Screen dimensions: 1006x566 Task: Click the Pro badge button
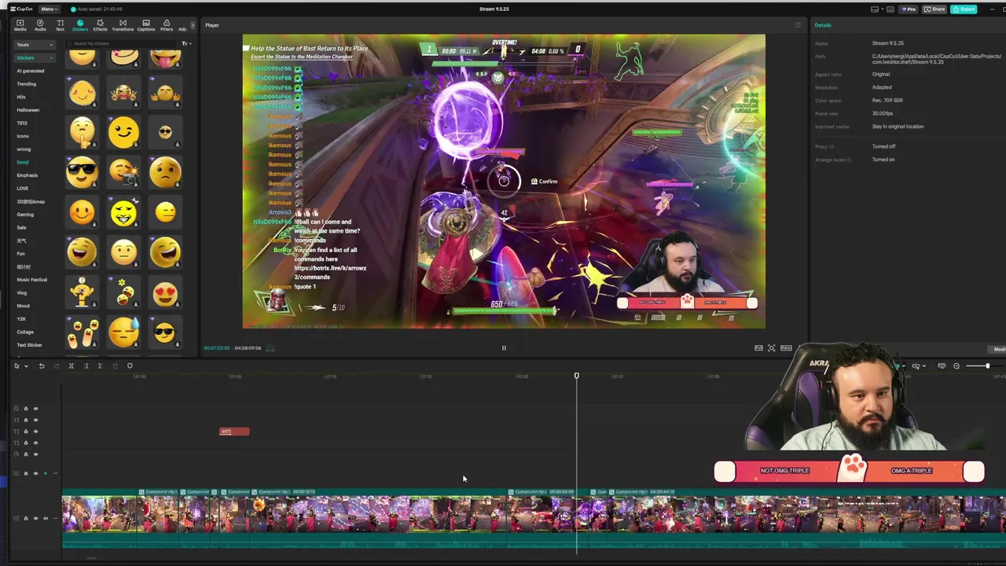909,9
